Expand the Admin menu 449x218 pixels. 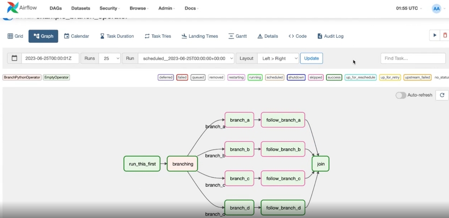(x=167, y=8)
